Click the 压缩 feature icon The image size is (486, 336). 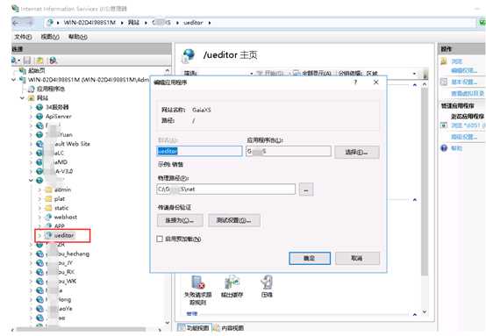[267, 282]
